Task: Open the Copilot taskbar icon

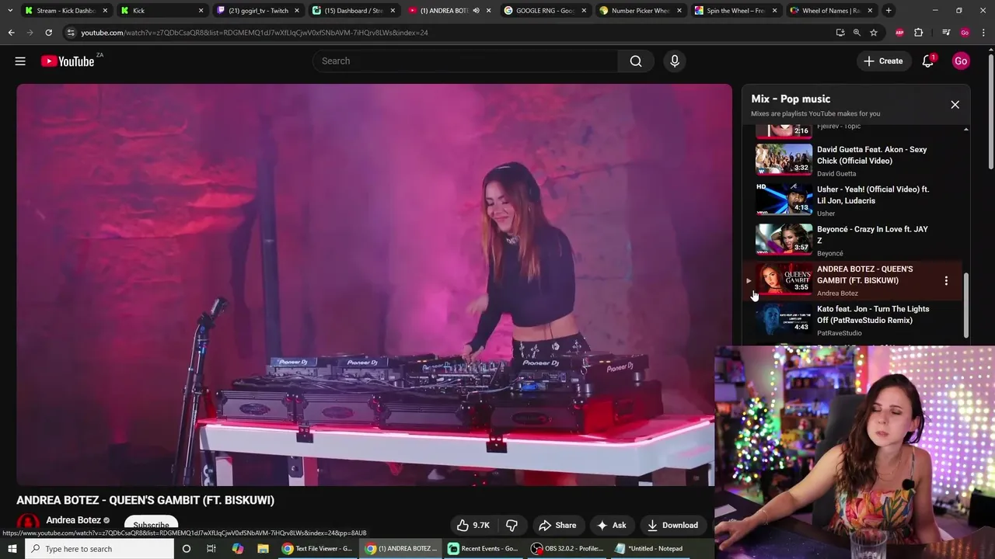Action: [x=237, y=549]
